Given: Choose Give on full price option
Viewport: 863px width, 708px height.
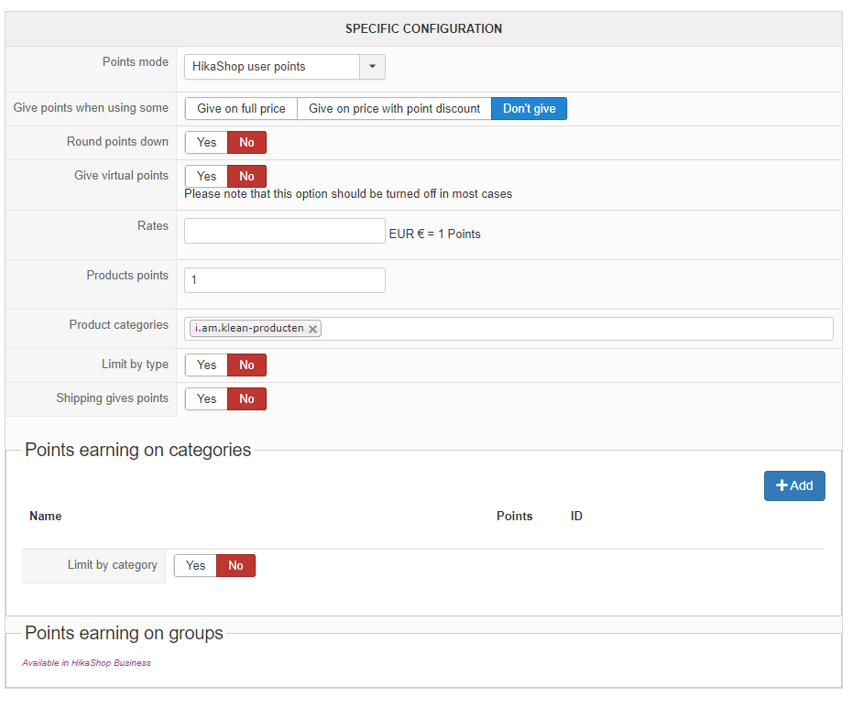Looking at the screenshot, I should point(241,109).
